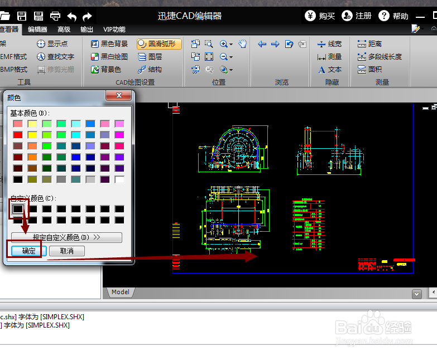
Task: Pick the pure blue basic color swatch
Action: [x=76, y=157]
